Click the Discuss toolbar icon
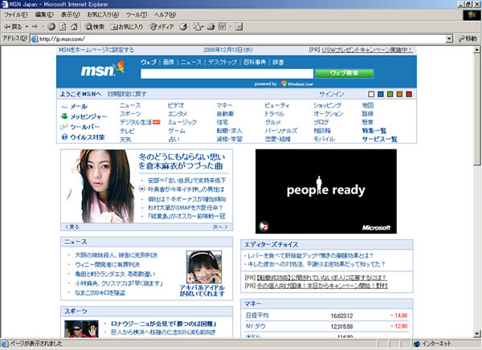 239,26
